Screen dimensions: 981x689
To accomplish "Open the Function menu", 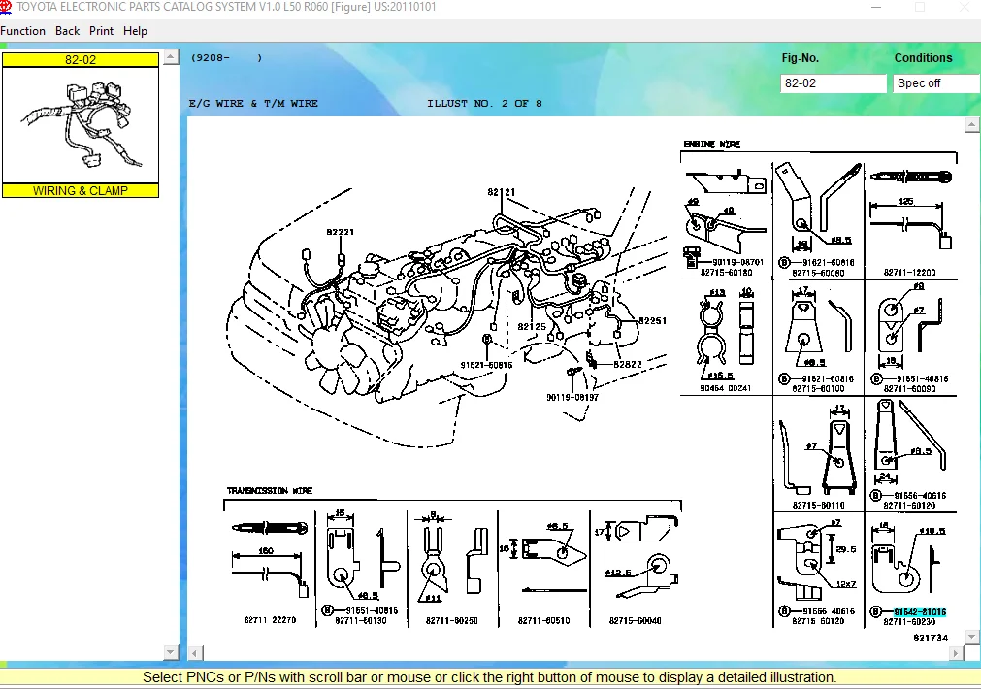I will point(22,31).
